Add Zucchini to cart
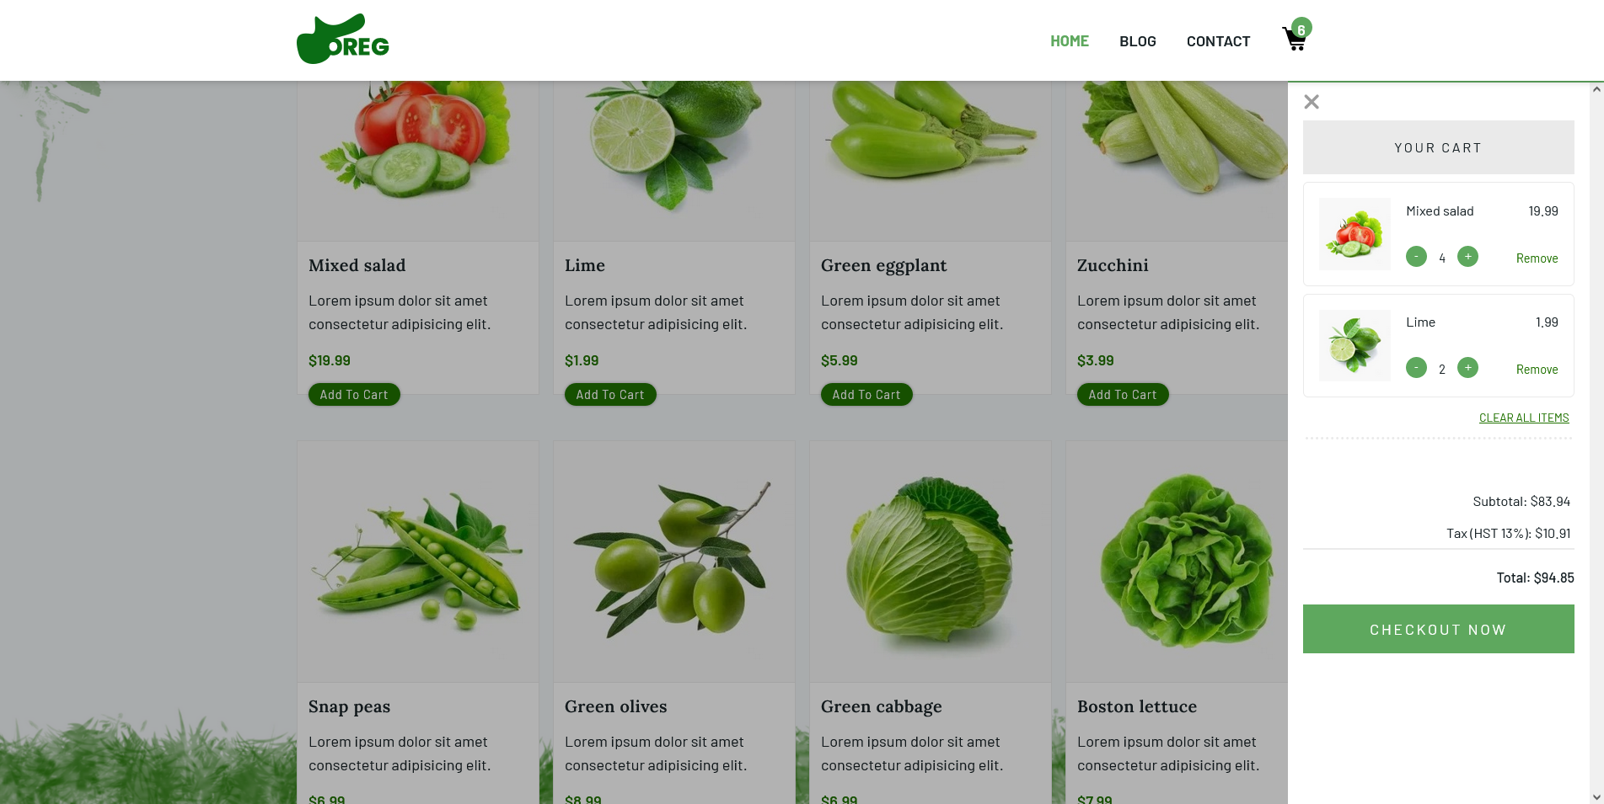The height and width of the screenshot is (804, 1604). [1122, 395]
